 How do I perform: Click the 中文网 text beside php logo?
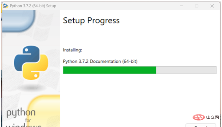coord(213,117)
